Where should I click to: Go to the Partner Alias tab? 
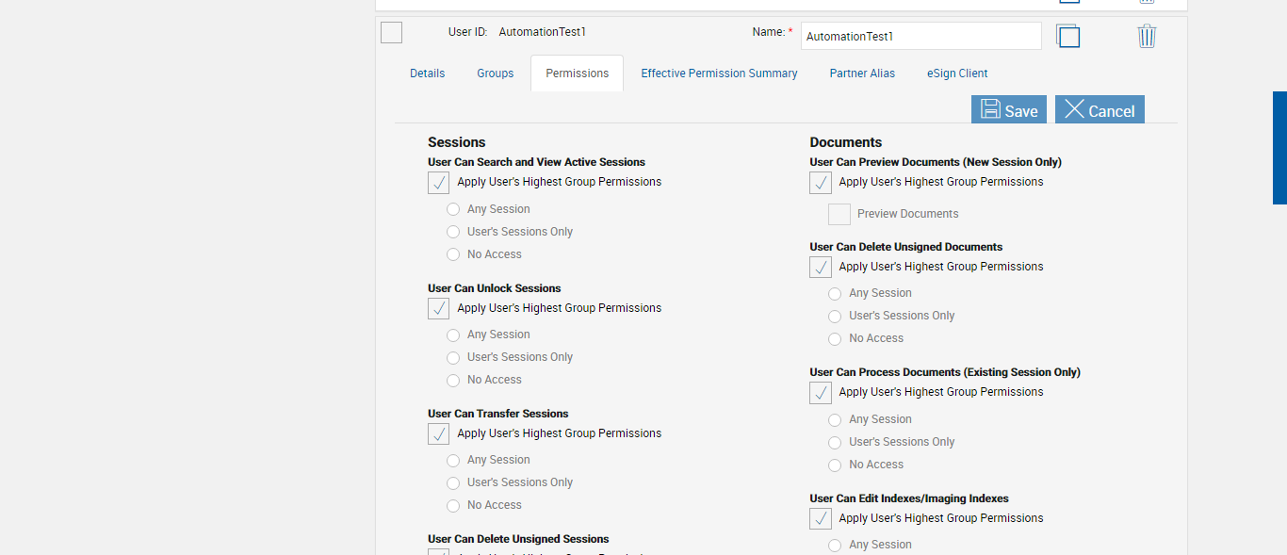(x=862, y=73)
